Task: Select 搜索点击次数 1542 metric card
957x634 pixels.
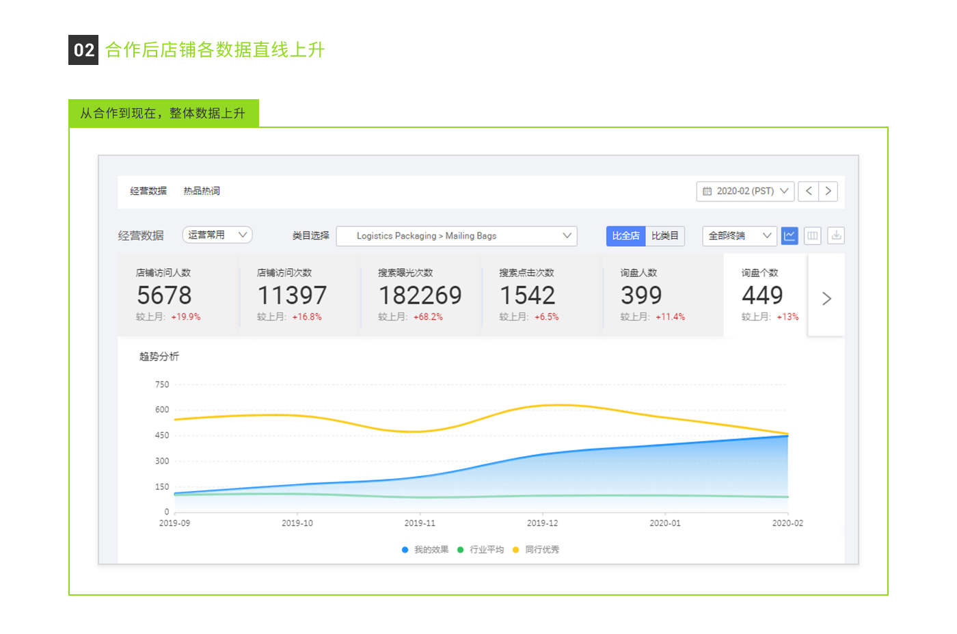Action: pyautogui.click(x=542, y=295)
